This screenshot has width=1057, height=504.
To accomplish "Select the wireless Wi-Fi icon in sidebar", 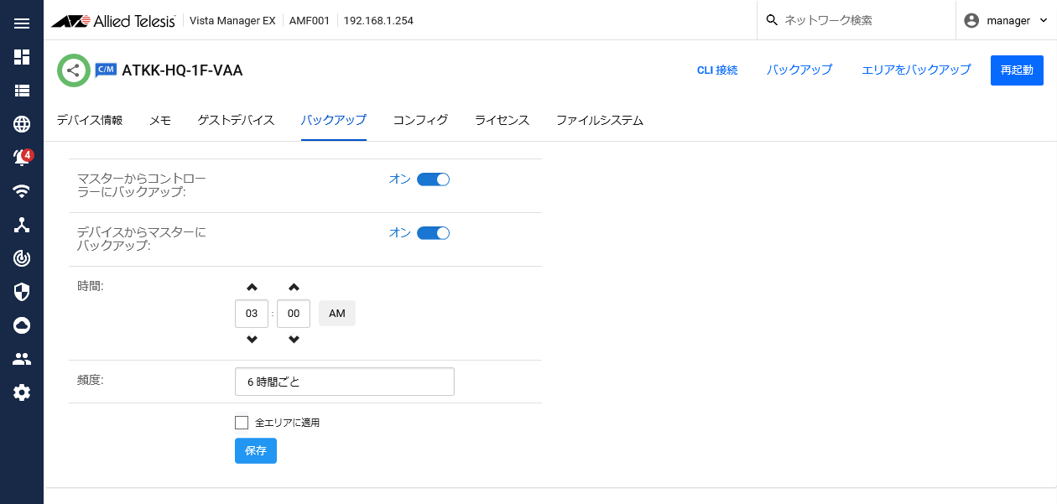I will pos(22,191).
